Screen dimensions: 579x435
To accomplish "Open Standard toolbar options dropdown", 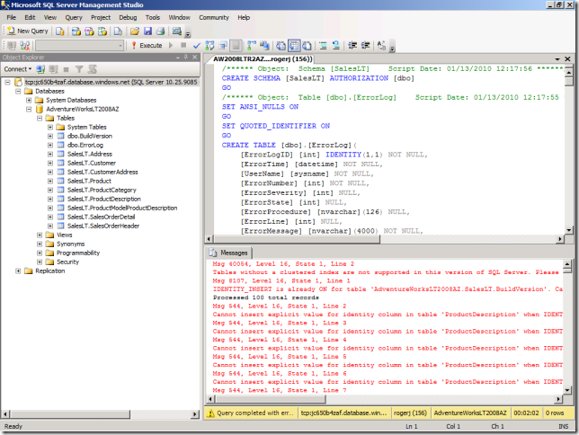I will point(188,32).
